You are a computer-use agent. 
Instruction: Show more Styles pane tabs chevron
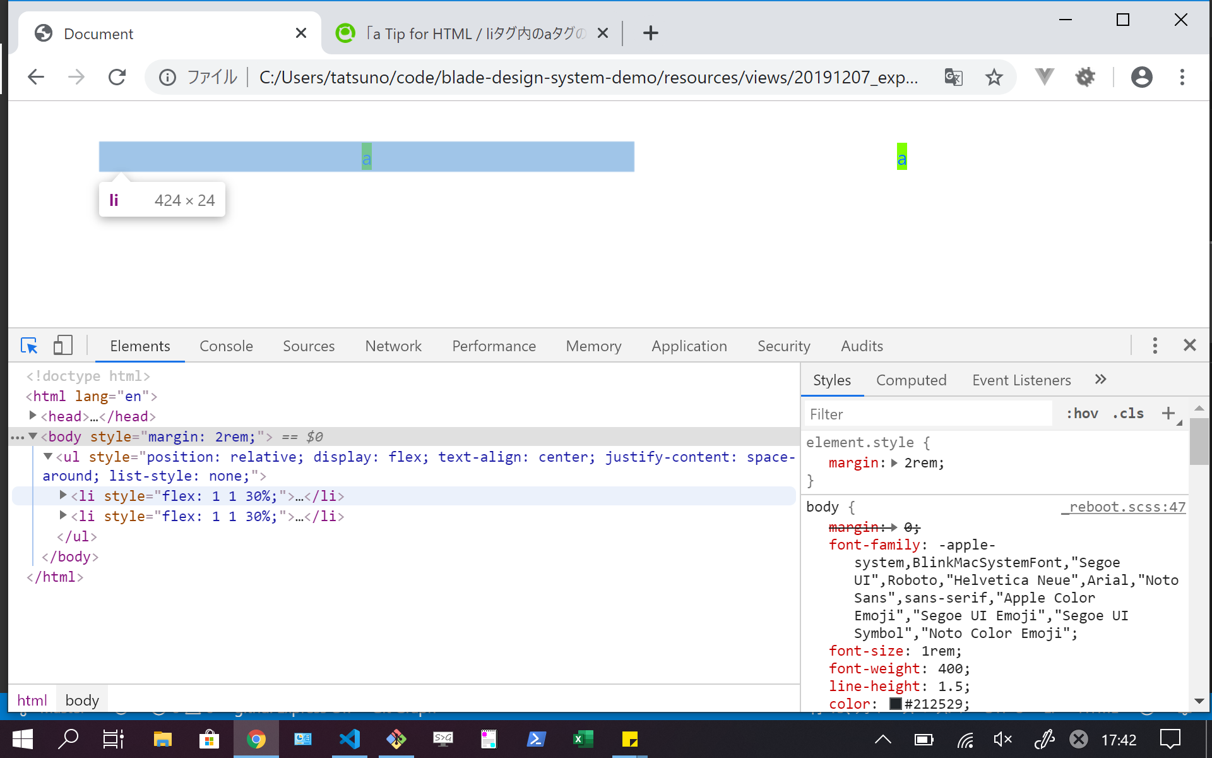pos(1100,380)
